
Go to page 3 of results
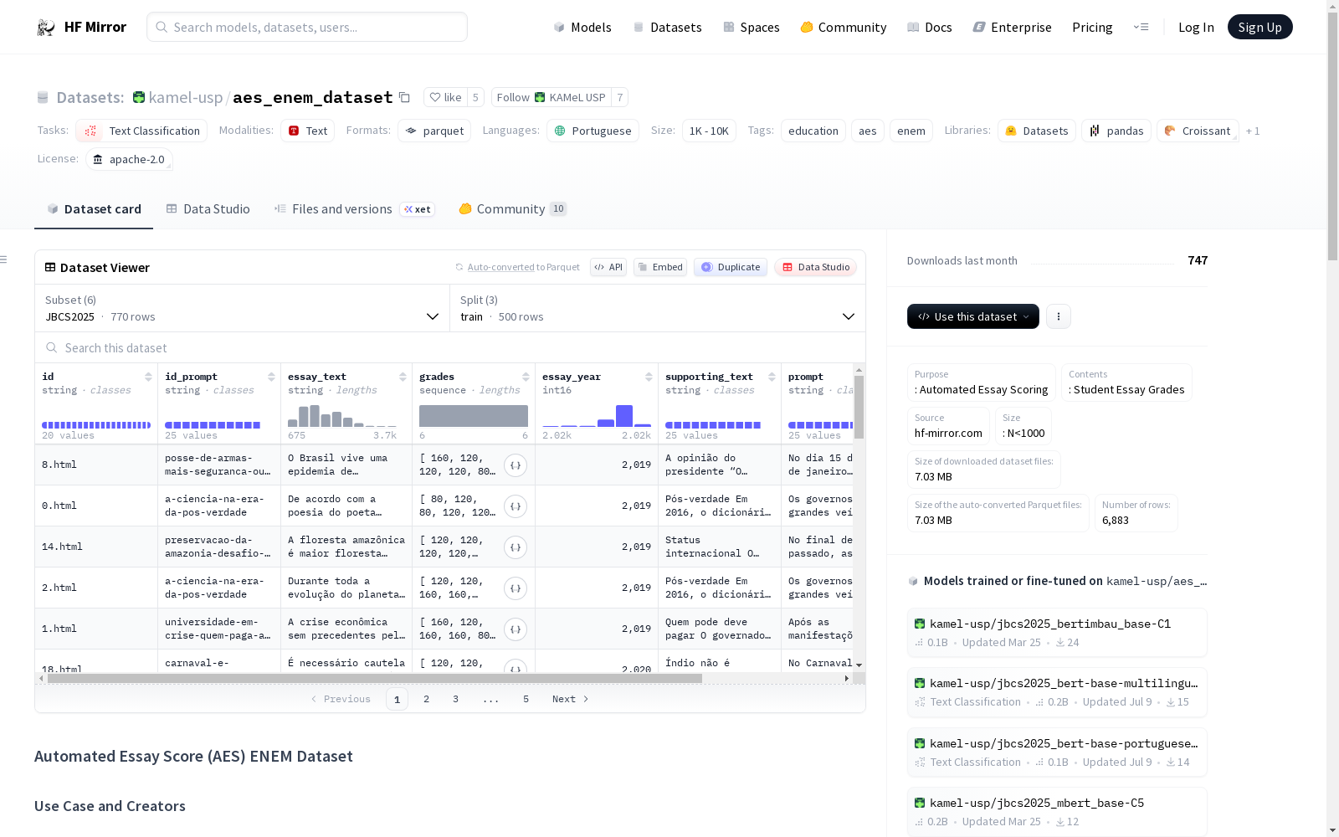click(x=455, y=699)
